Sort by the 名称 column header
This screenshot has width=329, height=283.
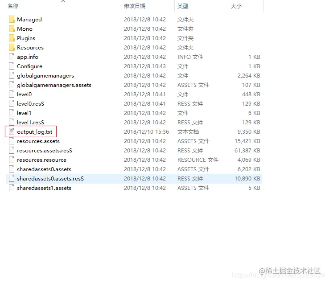click(13, 6)
